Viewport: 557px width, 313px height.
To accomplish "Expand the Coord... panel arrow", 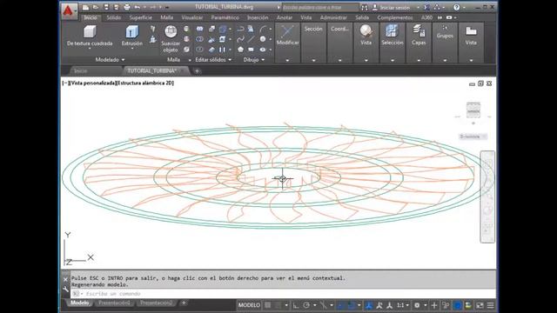I will (339, 60).
